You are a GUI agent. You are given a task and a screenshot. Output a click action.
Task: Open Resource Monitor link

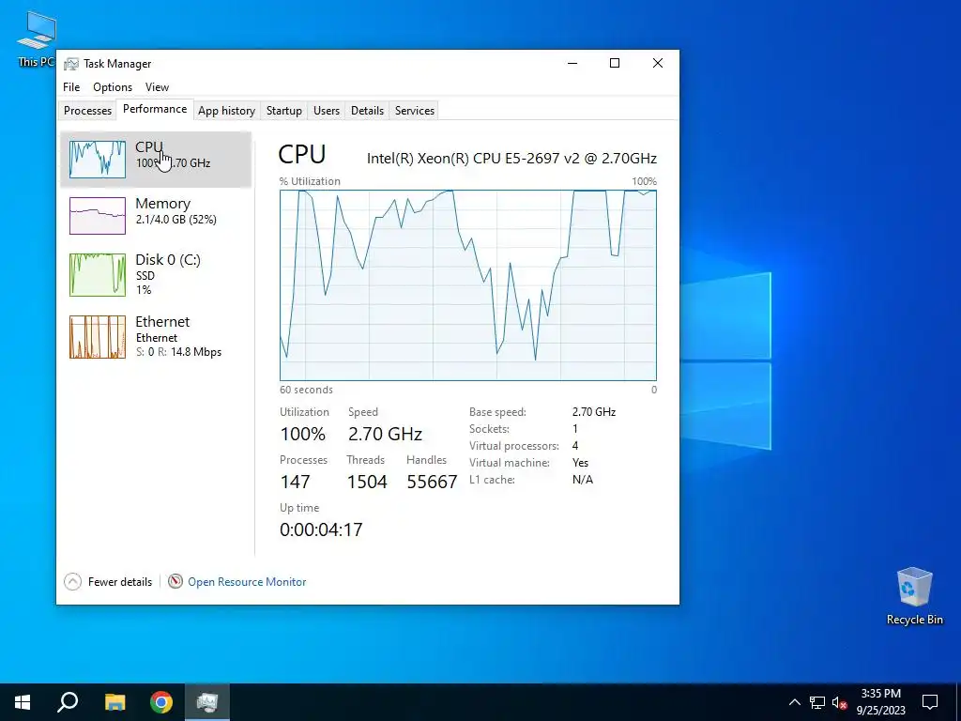pyautogui.click(x=247, y=582)
